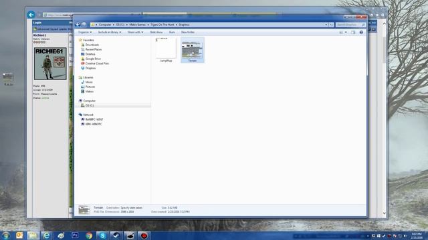Open the KIRK-WIN7PC network computer
Viewport: 428px width, 240px height.
click(94, 124)
